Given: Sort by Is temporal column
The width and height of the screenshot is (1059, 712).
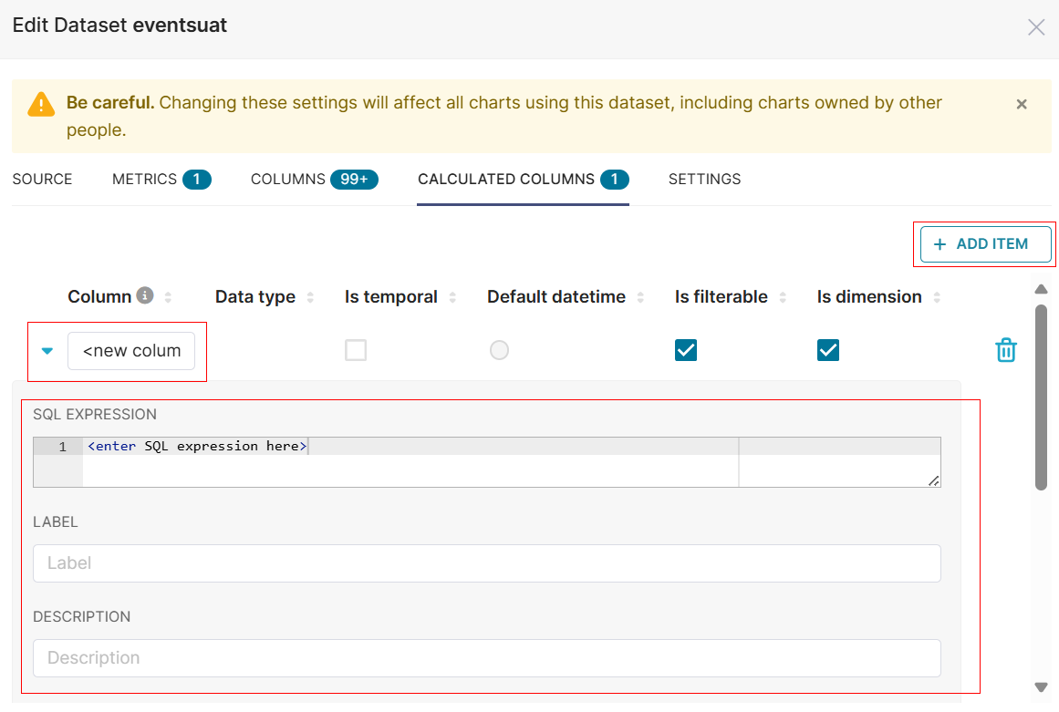Looking at the screenshot, I should pos(452,297).
